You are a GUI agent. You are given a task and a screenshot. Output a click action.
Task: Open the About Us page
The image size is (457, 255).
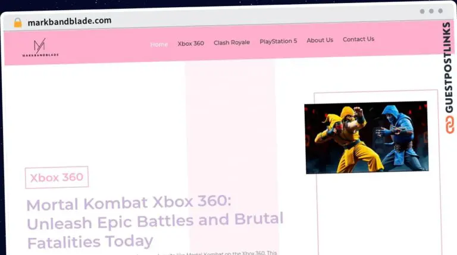320,40
